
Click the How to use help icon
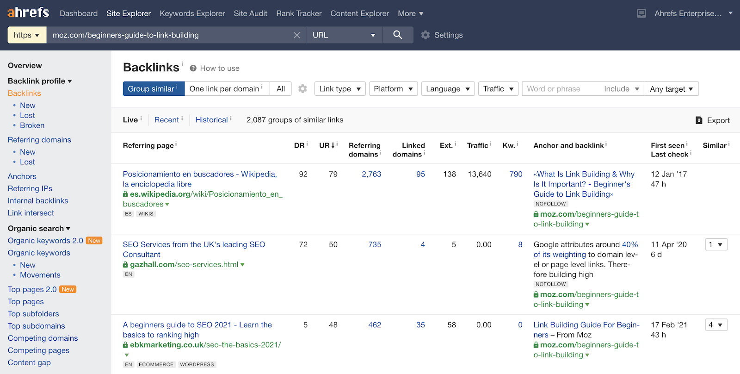click(x=193, y=69)
